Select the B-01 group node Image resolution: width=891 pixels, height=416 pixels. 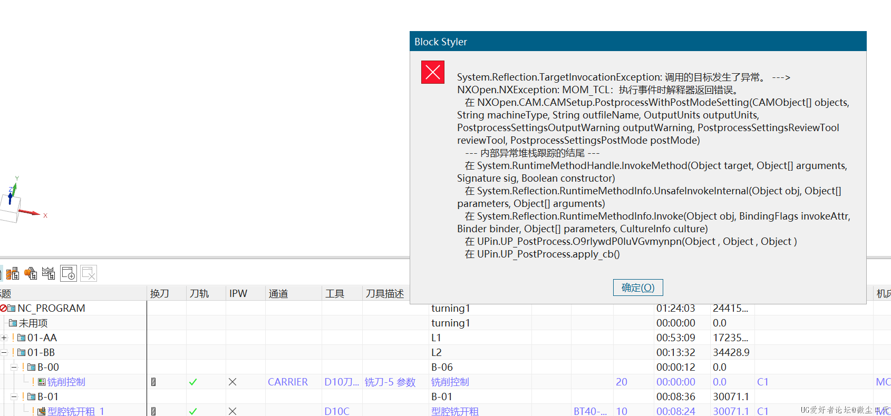point(48,397)
